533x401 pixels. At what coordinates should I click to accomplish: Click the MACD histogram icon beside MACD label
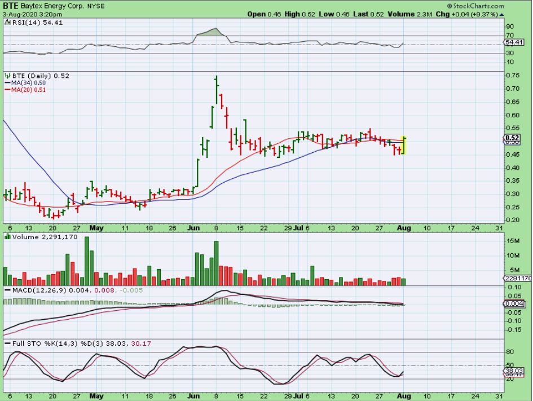(x=7, y=290)
